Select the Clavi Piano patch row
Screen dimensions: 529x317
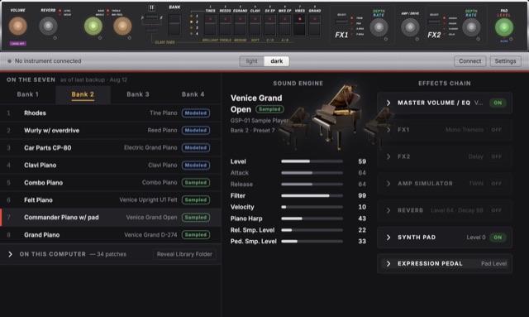point(110,166)
